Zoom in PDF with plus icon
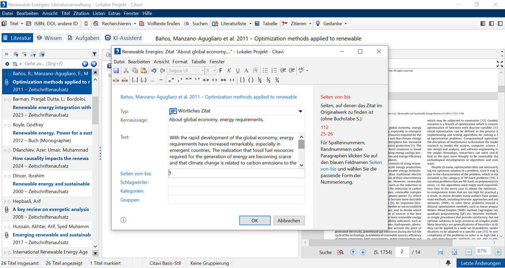This screenshot has height=268, width=505. (x=498, y=252)
